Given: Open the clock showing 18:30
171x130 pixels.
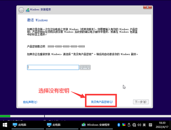Looking at the screenshot, I should (x=162, y=125).
